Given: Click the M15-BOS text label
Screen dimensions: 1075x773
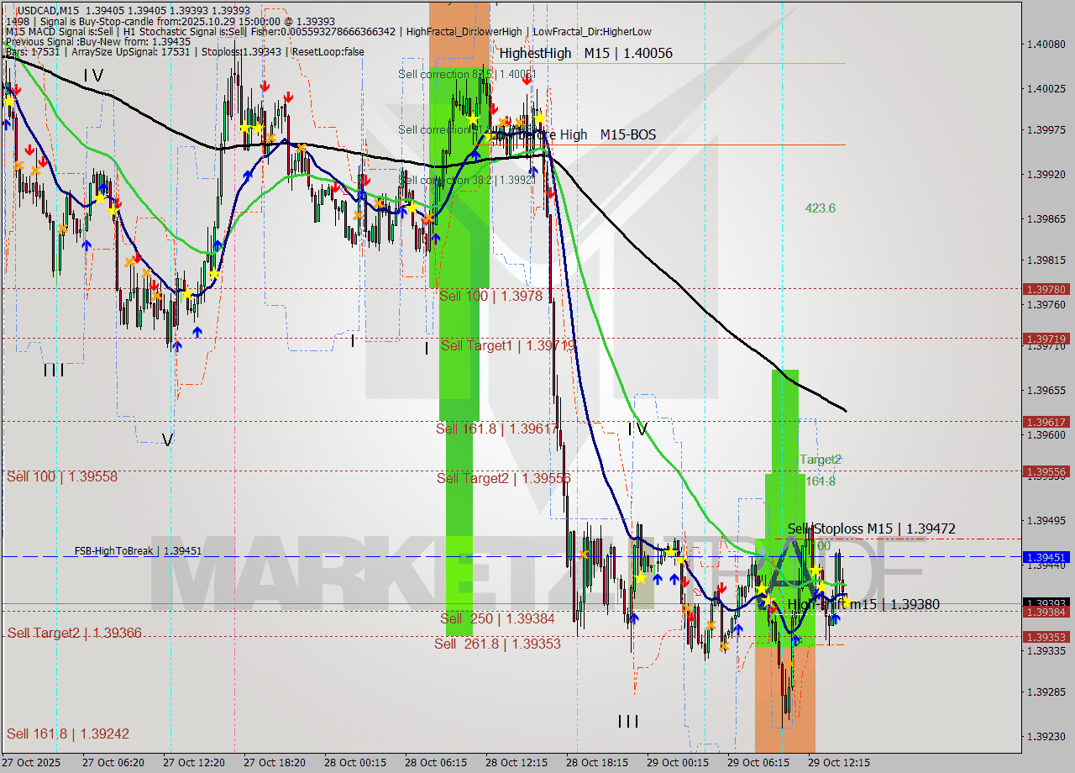Looking at the screenshot, I should 629,134.
